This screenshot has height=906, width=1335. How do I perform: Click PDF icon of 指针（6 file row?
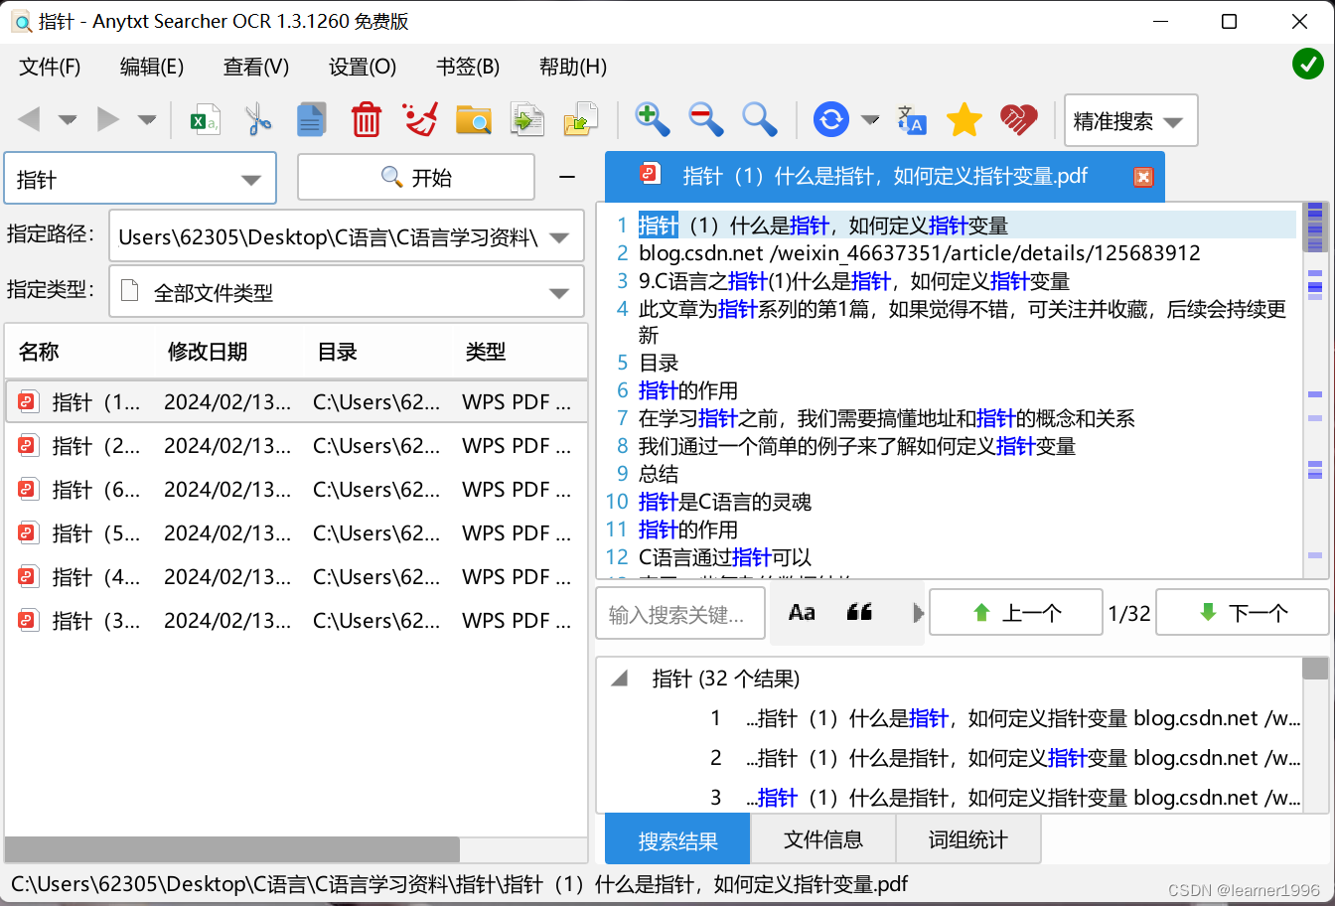coord(29,489)
